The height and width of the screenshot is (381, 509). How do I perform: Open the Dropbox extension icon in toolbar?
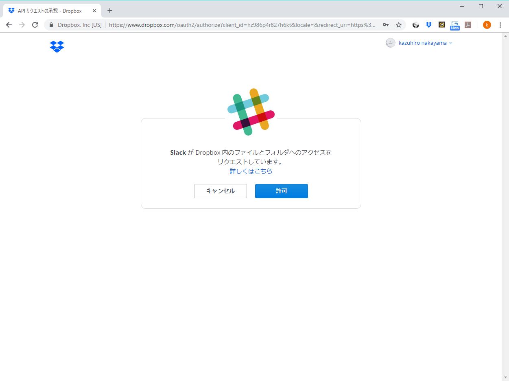(x=429, y=25)
